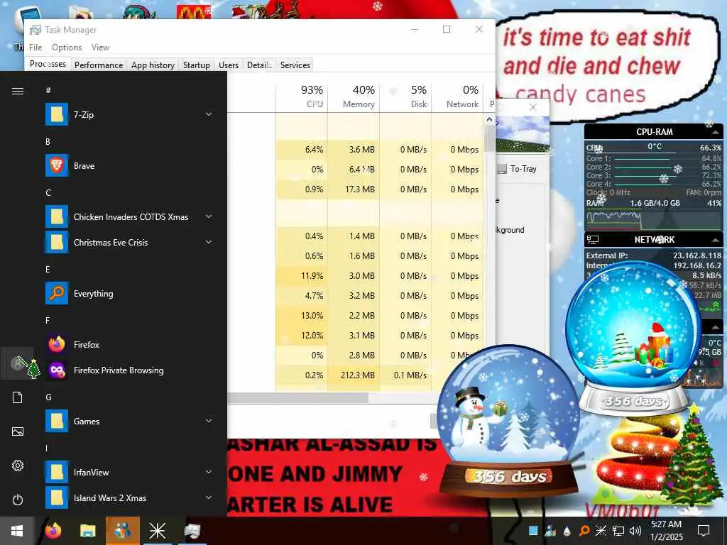Click the water drop tray icon
Image resolution: width=727 pixels, height=545 pixels.
[567, 531]
